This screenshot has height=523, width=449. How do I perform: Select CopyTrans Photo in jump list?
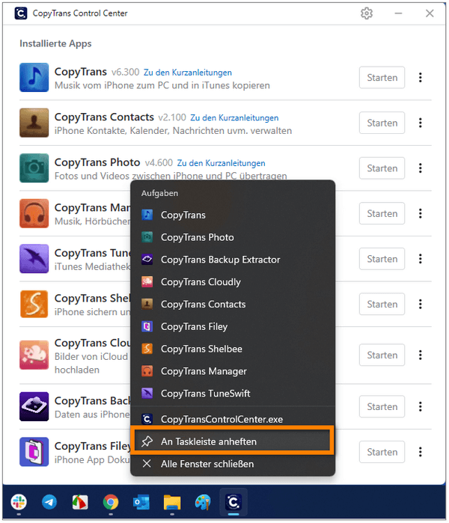click(233, 237)
